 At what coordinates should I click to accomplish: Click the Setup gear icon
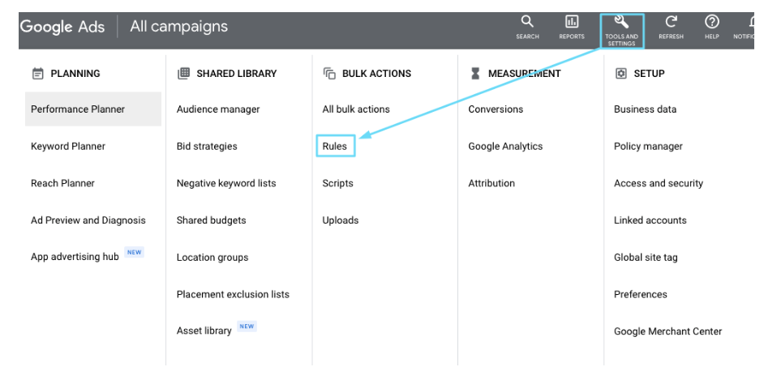pyautogui.click(x=620, y=74)
